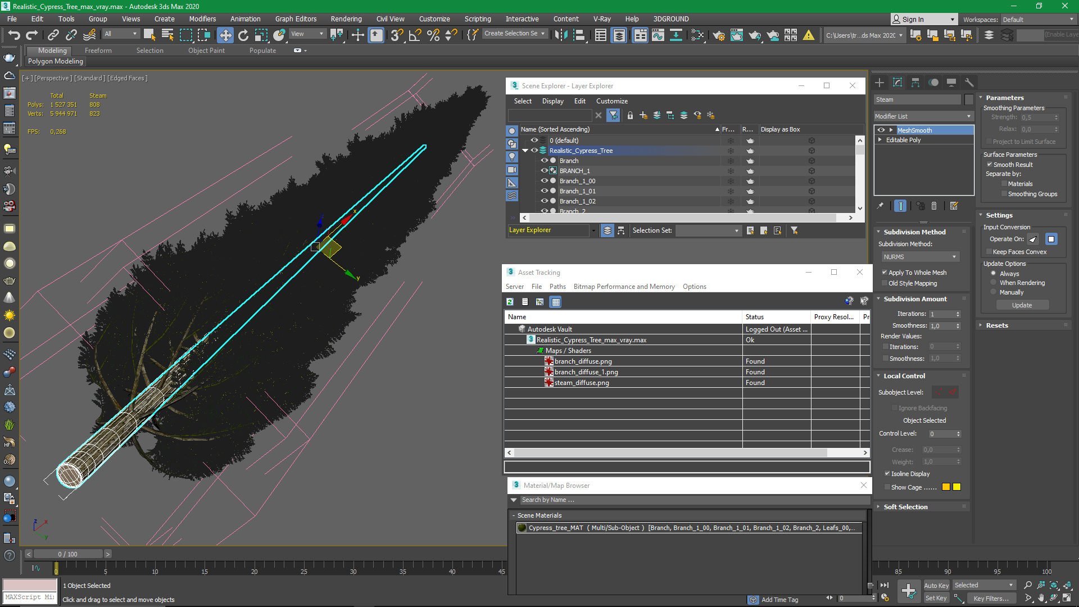Open the Curve Editor icon
The height and width of the screenshot is (607, 1079).
pyautogui.click(x=658, y=35)
